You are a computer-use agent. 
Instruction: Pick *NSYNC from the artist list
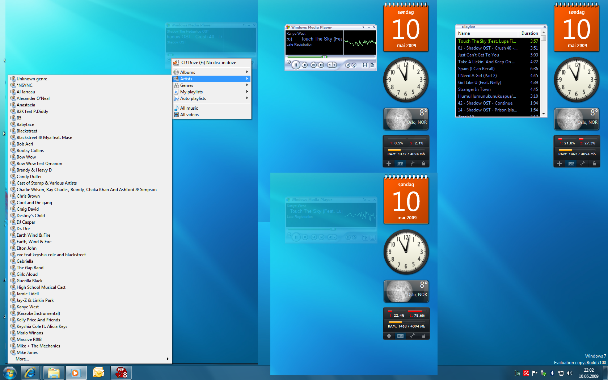coord(90,85)
